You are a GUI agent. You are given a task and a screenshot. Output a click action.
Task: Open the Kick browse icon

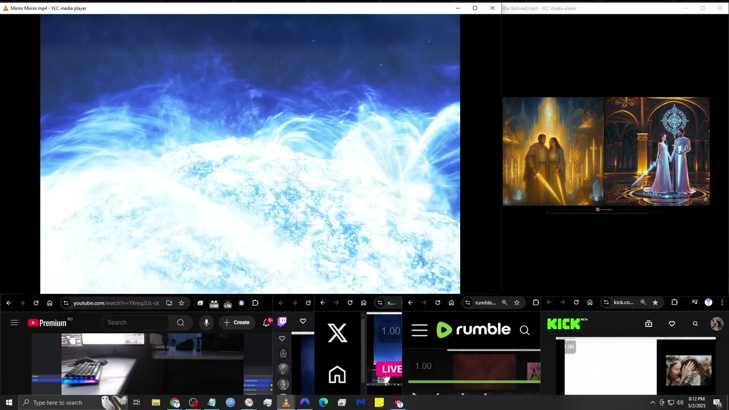pyautogui.click(x=648, y=323)
